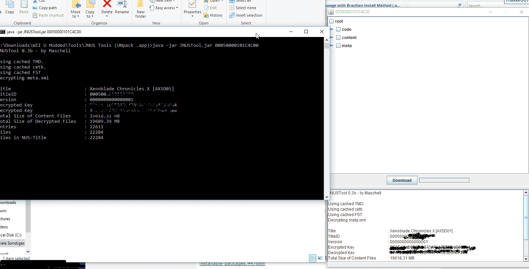Click the command prompt scrollbar's down arrow

(x=327, y=197)
